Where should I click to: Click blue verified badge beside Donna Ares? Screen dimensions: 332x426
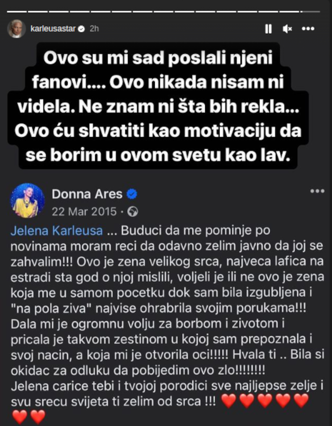click(132, 194)
